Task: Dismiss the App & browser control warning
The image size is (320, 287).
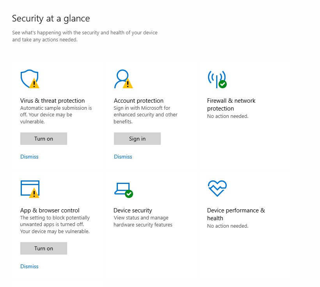Action: point(29,266)
